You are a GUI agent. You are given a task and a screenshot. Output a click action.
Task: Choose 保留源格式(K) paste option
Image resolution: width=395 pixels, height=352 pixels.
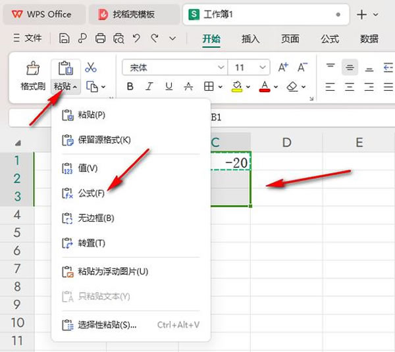pyautogui.click(x=131, y=140)
